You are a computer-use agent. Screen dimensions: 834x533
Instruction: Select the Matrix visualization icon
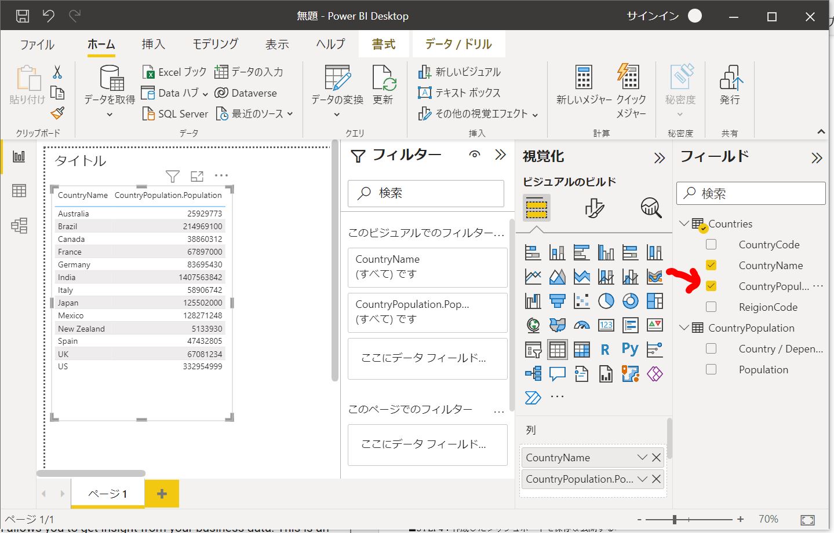[x=581, y=350]
